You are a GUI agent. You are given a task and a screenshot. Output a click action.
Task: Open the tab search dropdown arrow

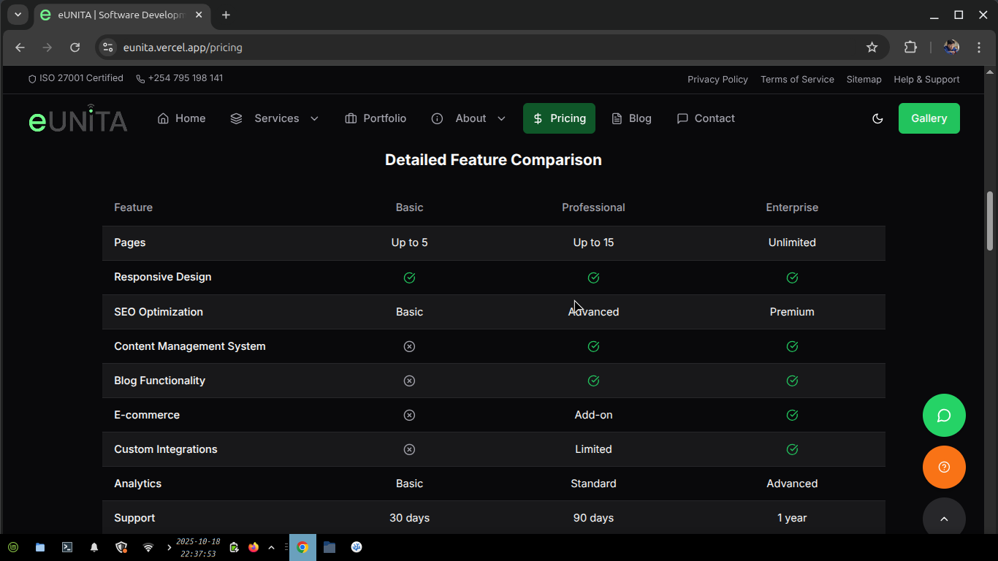click(18, 15)
